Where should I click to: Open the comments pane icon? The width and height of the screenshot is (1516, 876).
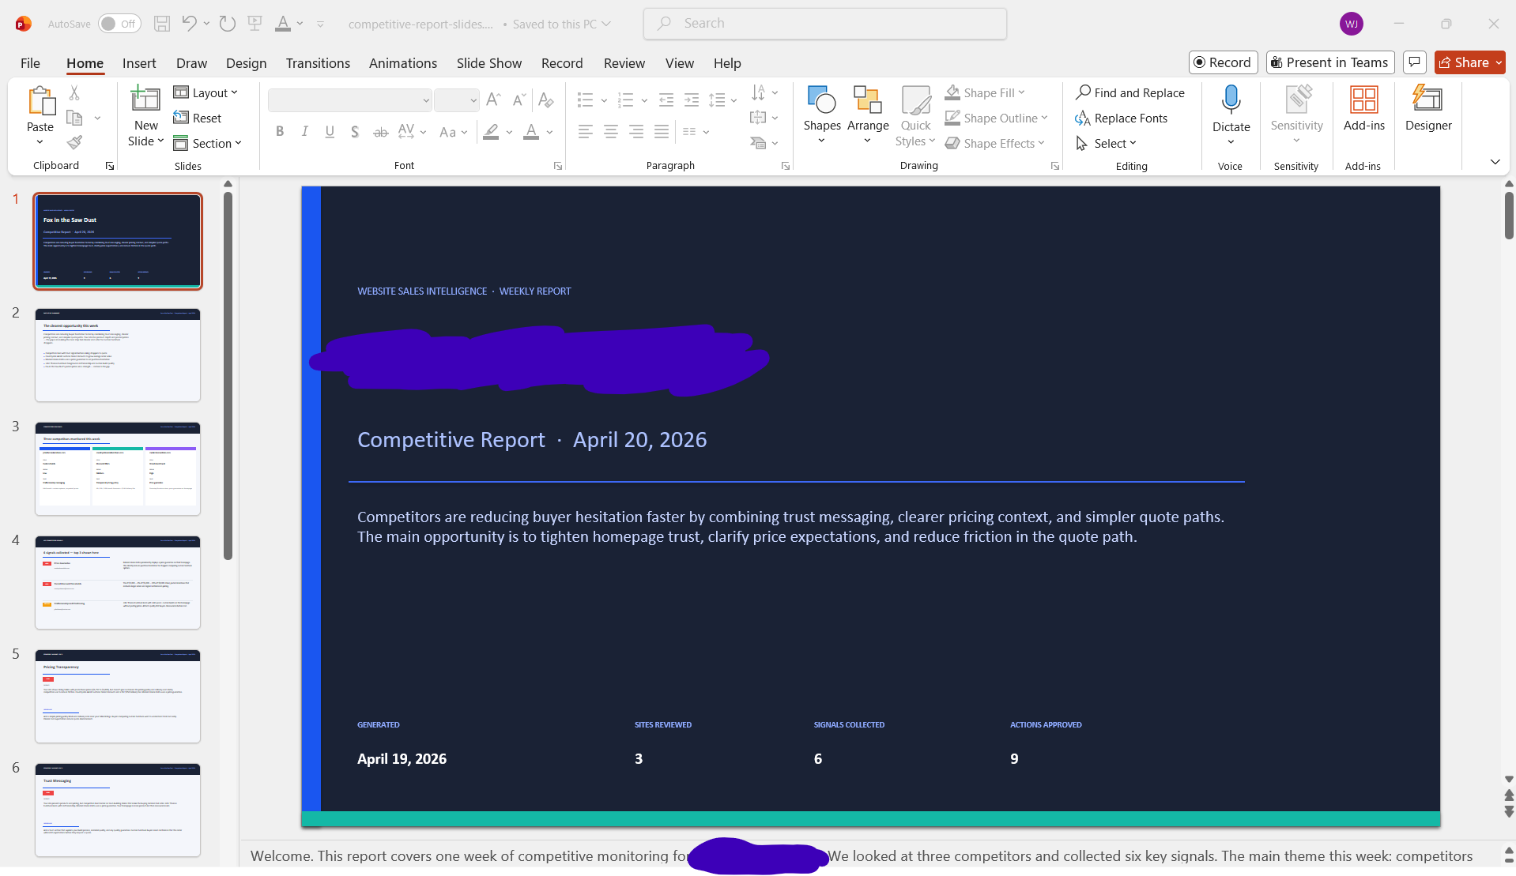(x=1415, y=62)
